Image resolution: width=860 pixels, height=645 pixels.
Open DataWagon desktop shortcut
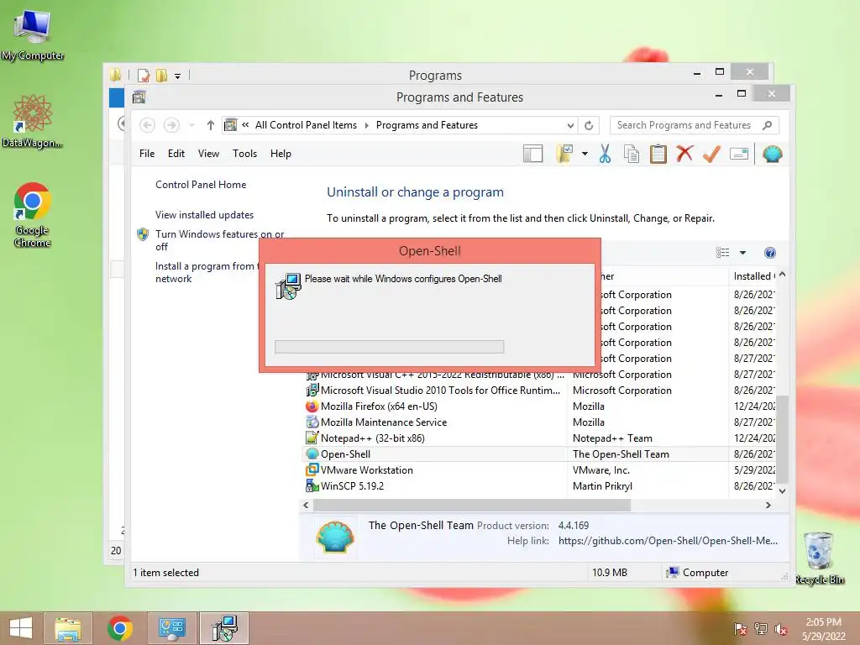click(33, 121)
